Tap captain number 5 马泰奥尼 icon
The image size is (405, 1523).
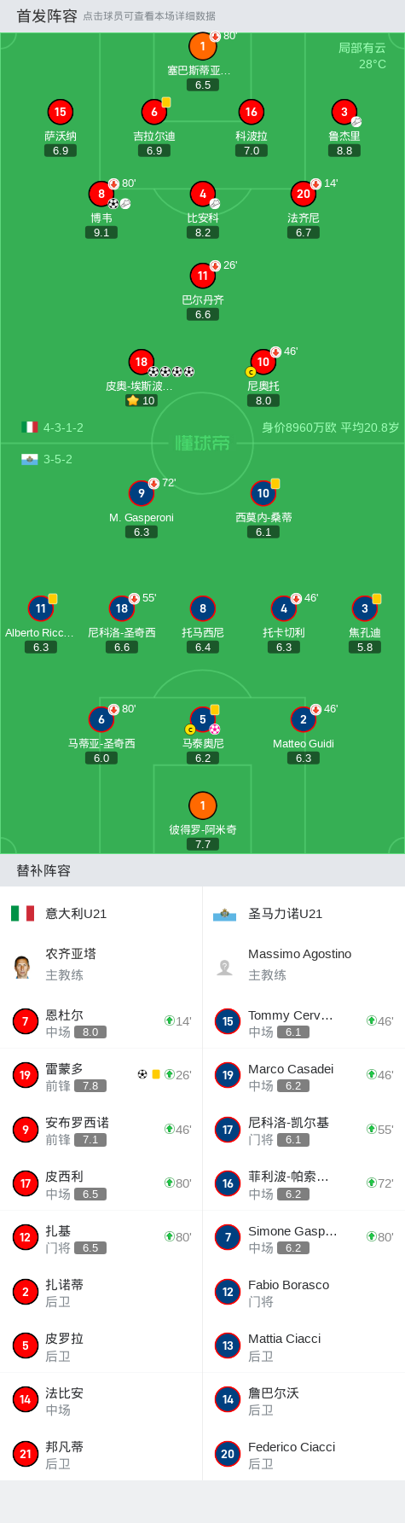[x=202, y=719]
